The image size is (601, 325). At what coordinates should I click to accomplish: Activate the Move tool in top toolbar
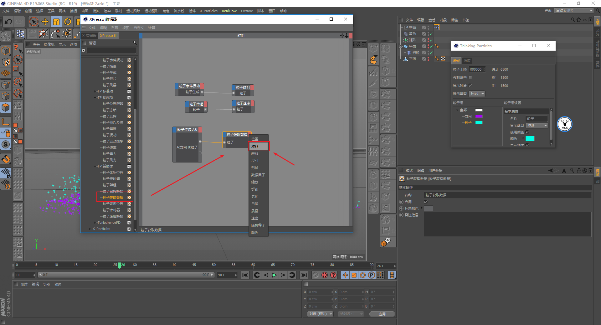pos(45,22)
